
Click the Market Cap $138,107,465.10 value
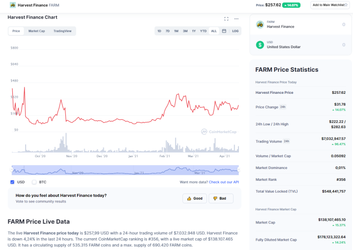332,220
